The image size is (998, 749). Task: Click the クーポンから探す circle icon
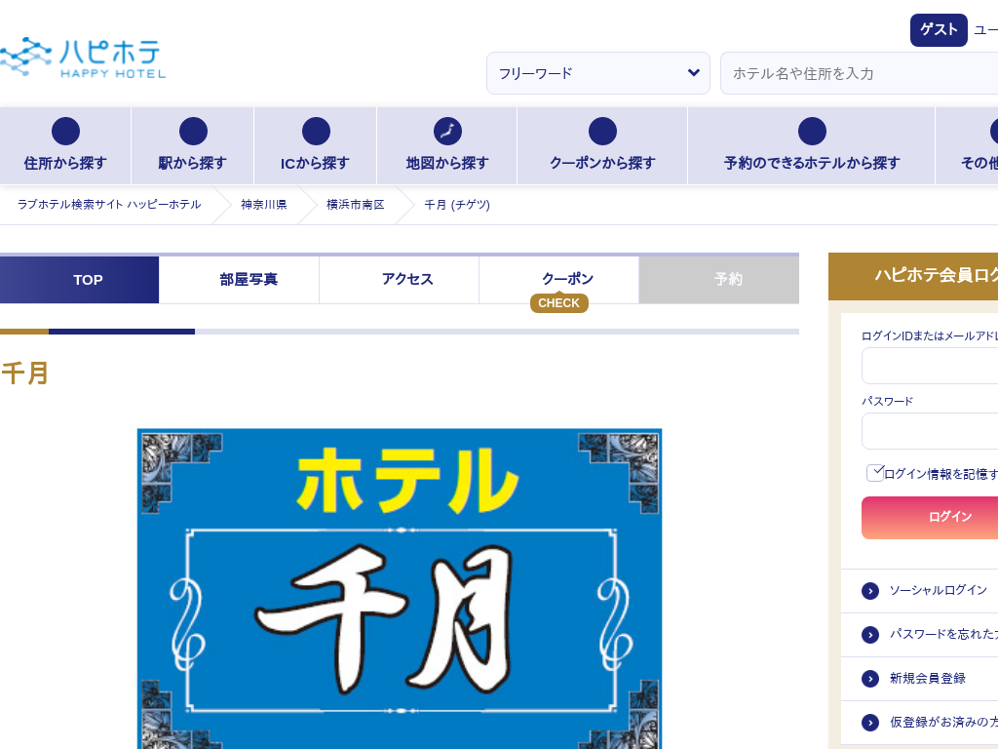[x=602, y=132]
